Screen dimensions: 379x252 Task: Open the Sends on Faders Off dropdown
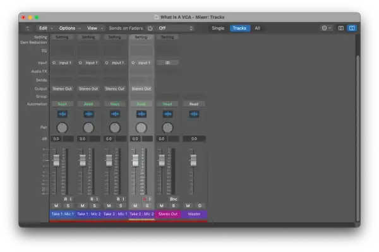[x=175, y=28]
